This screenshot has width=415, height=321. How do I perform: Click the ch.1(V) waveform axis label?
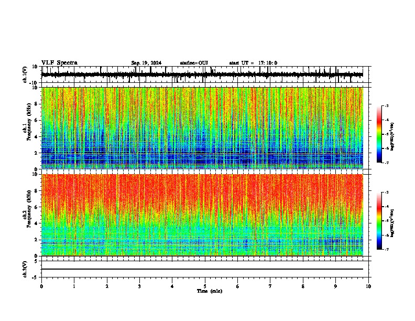[25, 74]
